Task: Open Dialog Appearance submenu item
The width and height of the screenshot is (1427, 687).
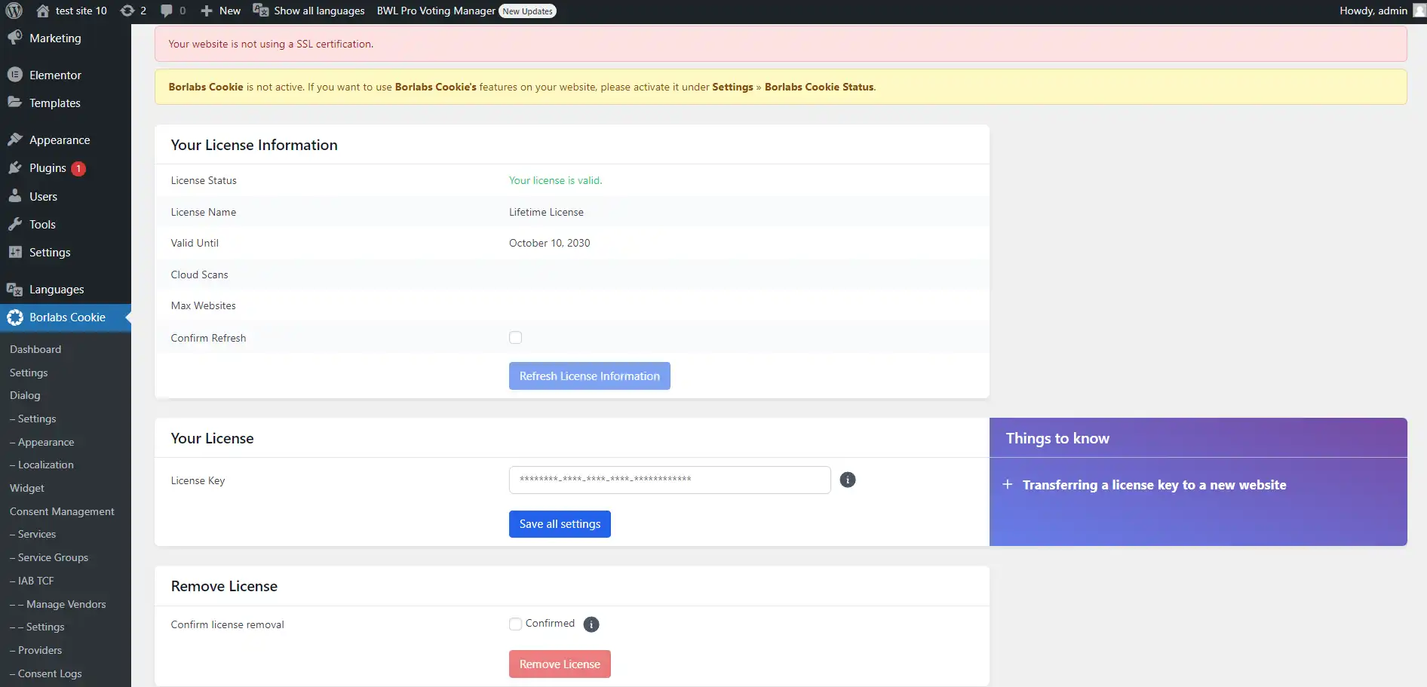Action: 42,442
